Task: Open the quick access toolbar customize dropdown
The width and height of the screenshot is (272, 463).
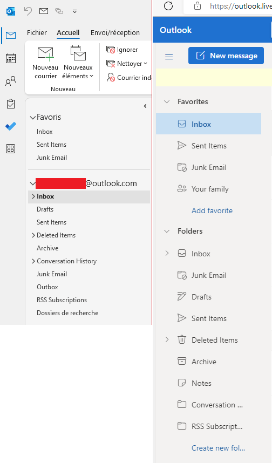Action: [x=74, y=11]
